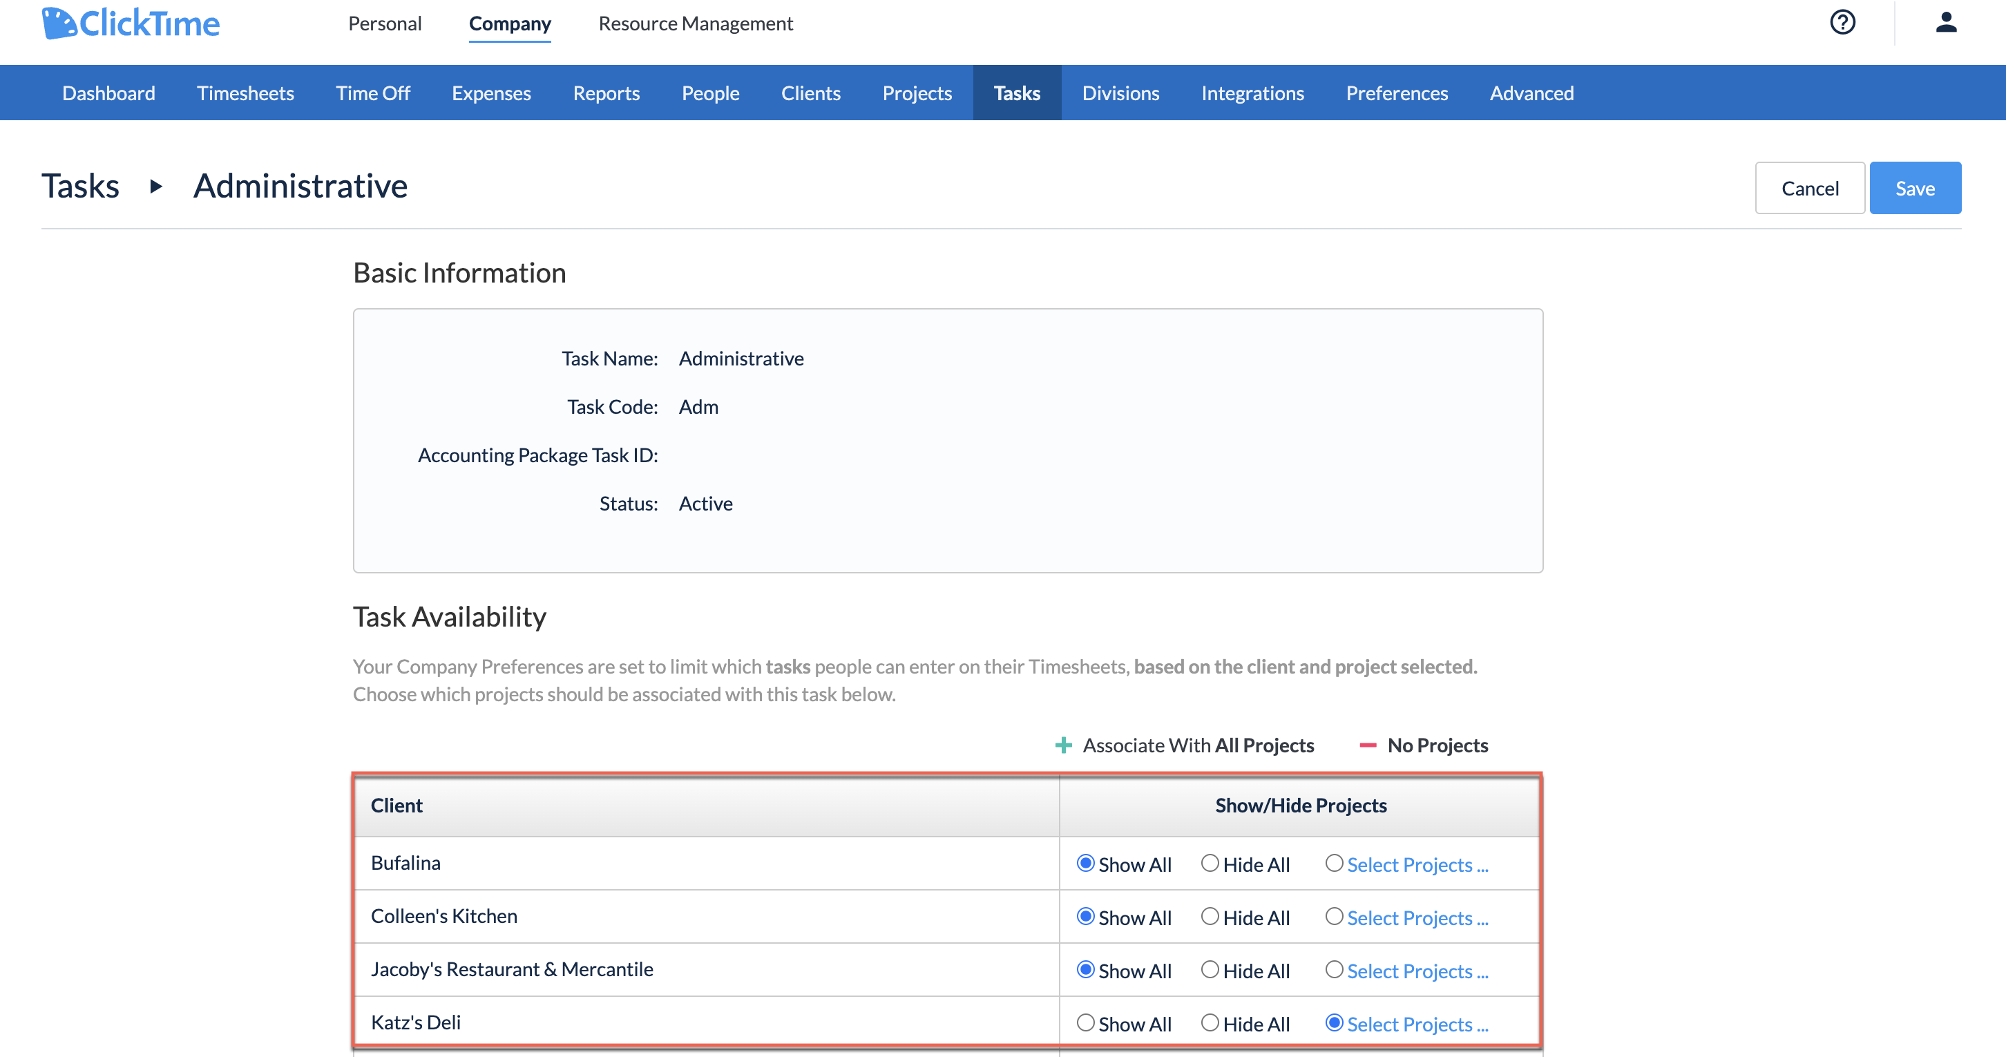This screenshot has width=2006, height=1057.
Task: Choose Select Projects radio for Katz's Deli
Action: coord(1334,1022)
